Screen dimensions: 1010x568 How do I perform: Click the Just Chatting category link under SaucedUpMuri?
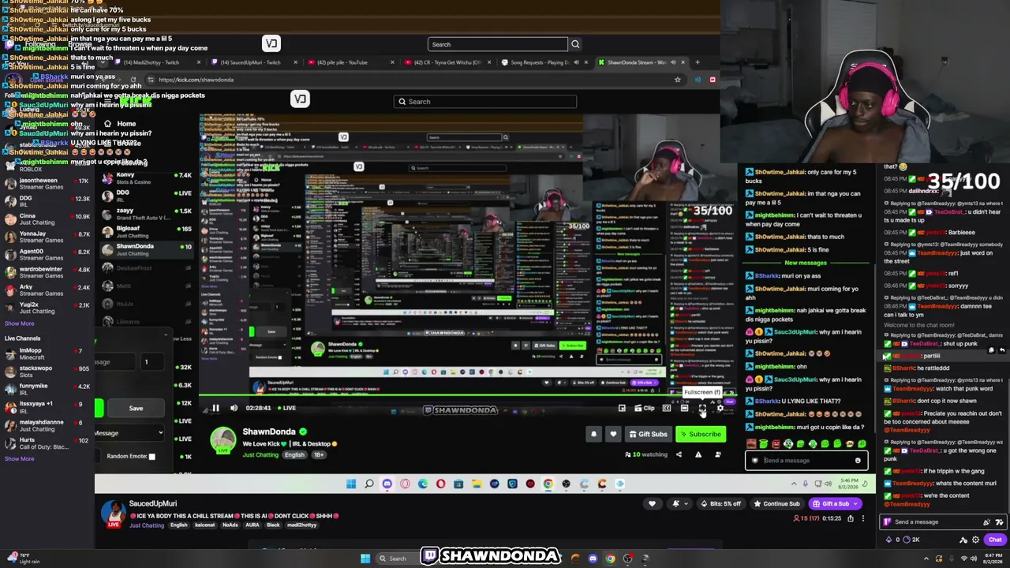(x=146, y=525)
